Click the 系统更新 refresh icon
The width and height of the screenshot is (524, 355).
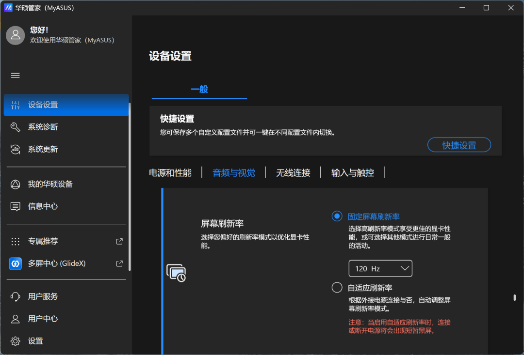[16, 149]
